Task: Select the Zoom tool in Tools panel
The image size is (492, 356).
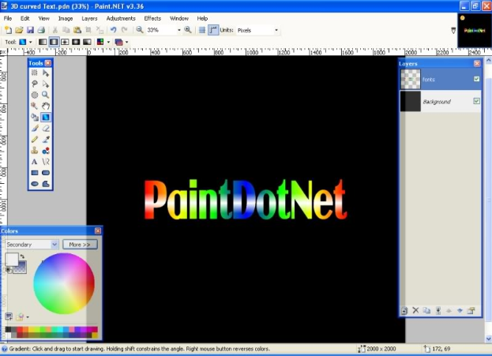Action: 46,95
